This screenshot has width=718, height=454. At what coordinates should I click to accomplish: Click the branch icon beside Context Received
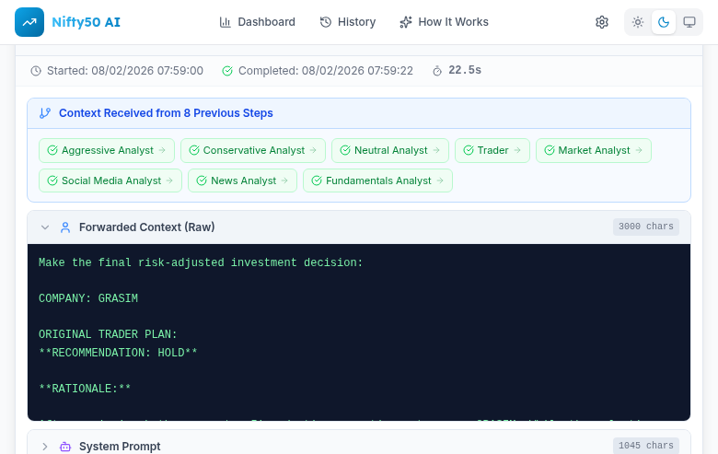click(45, 113)
